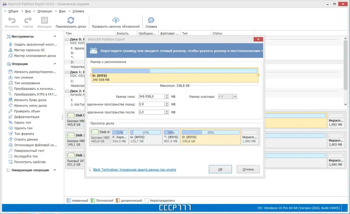The image size is (350, 214).
Task: Select F: partition in dialog disk preview
Action: (x=120, y=137)
